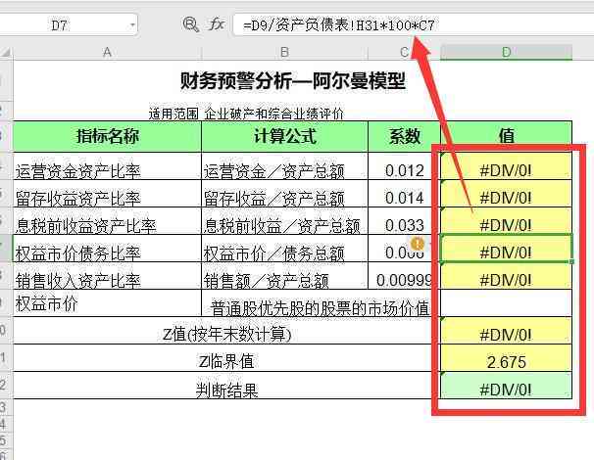Screen dimensions: 594x460
Task: Select cell 权益市价／债务总额
Action: pyautogui.click(x=284, y=249)
